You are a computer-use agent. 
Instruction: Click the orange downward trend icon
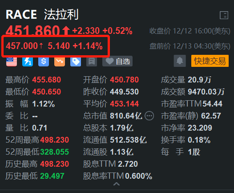[x=60, y=62]
